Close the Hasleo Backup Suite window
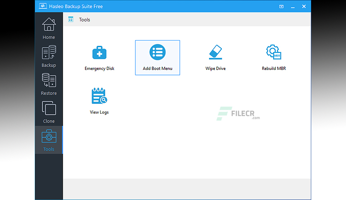 (x=304, y=6)
